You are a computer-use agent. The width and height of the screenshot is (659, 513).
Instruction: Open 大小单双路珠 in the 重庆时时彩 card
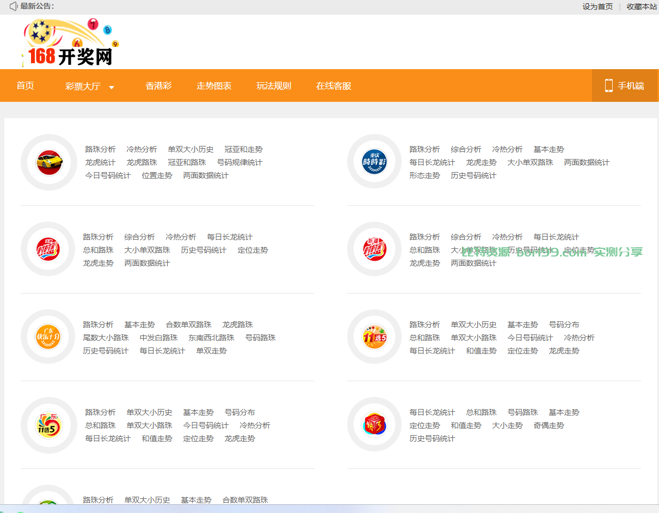(x=530, y=162)
